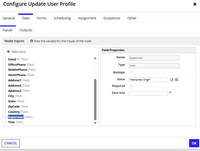The image size is (200, 151).
Task: Select the Title input row
Action: (16, 122)
